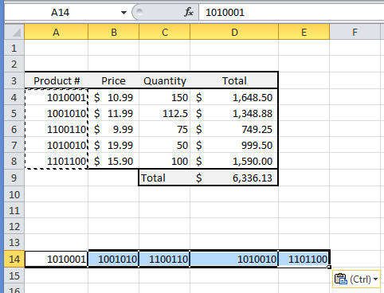Click the quantity cell showing 112.5

point(165,113)
